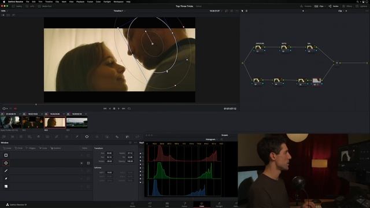The width and height of the screenshot is (370, 208).
Task: Open the Color menu in menu bar
Action: [x=98, y=2]
